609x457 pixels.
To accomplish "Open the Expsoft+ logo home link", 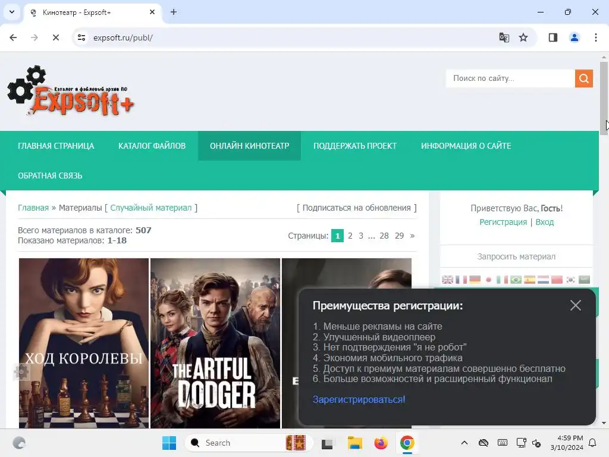I will (71, 91).
